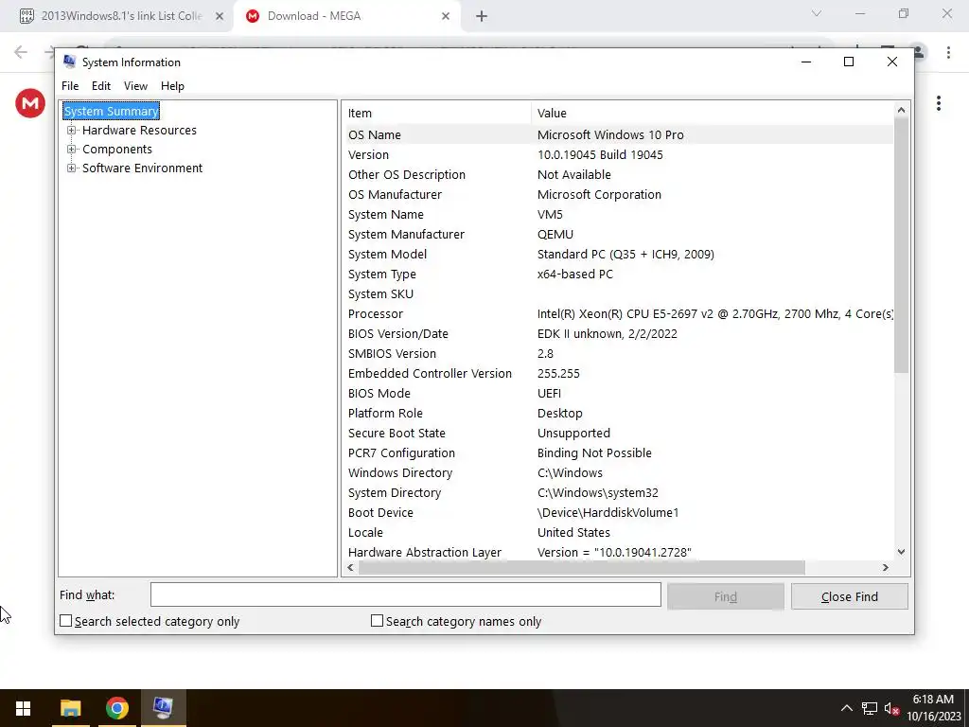Switch to Chrome in the taskbar
Screen dimensions: 969x727
pos(116,708)
